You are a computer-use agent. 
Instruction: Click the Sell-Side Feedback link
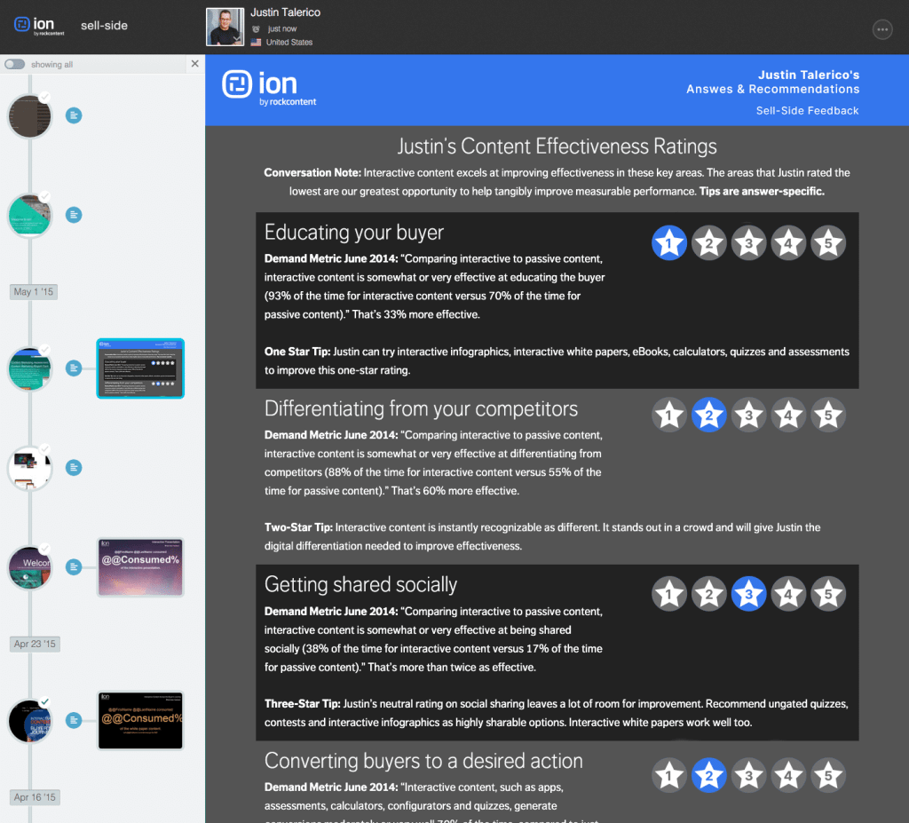[x=807, y=111]
